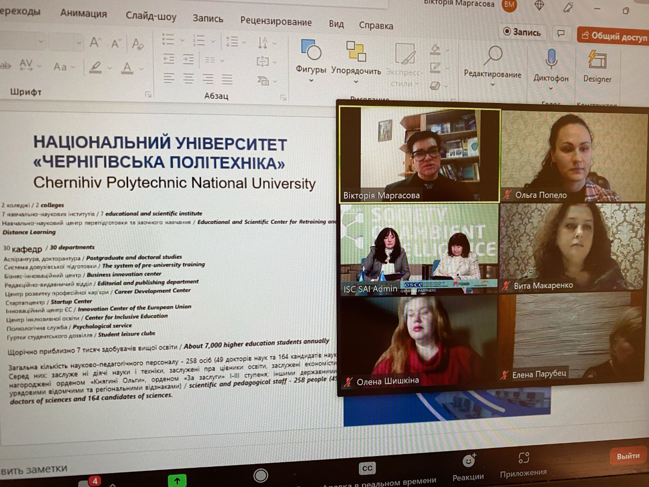
Task: Click the Упорядочить arrange icon
Action: (356, 52)
